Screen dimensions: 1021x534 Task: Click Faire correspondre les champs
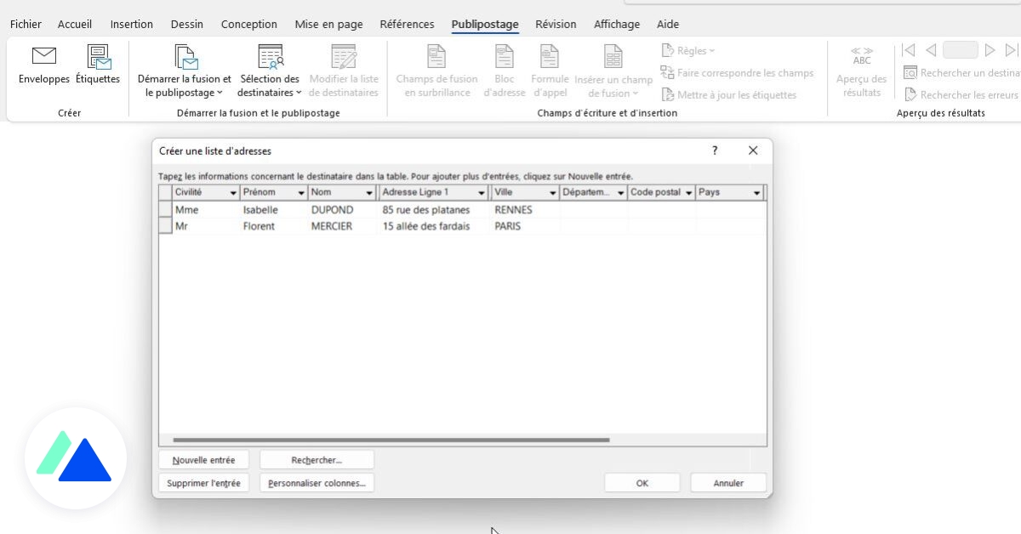(739, 72)
